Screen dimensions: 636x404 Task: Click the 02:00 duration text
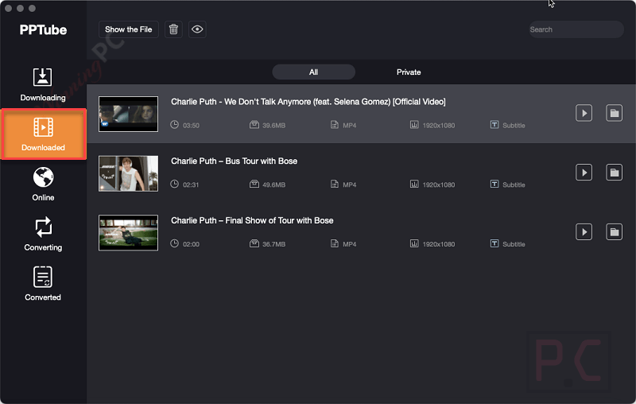[x=191, y=244]
